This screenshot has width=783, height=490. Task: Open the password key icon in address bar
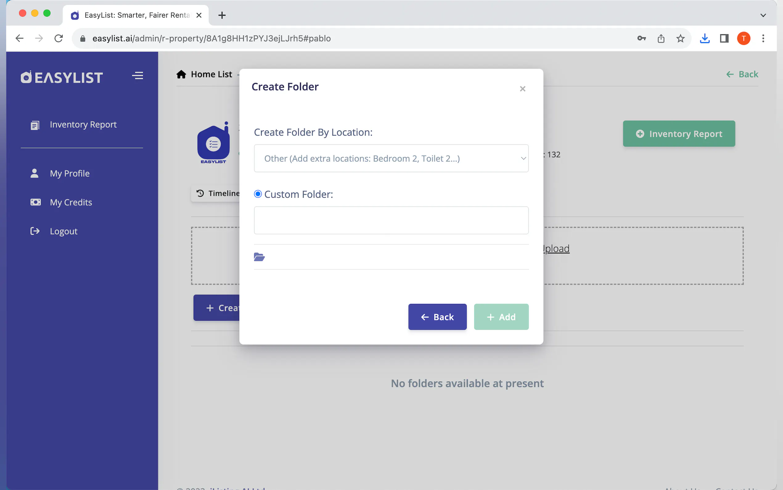pyautogui.click(x=641, y=38)
